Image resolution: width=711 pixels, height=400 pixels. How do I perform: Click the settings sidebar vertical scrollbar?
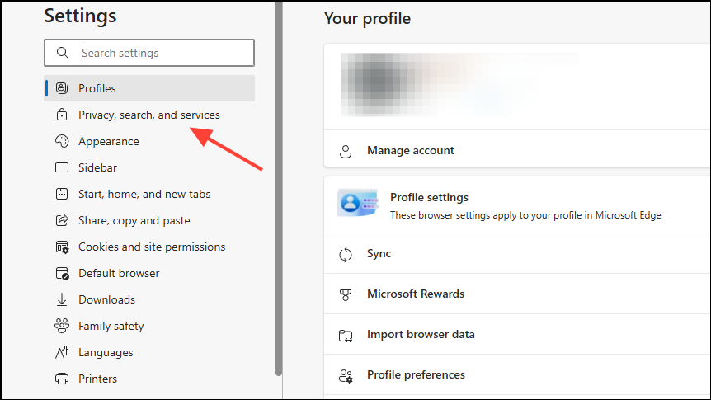tap(279, 188)
